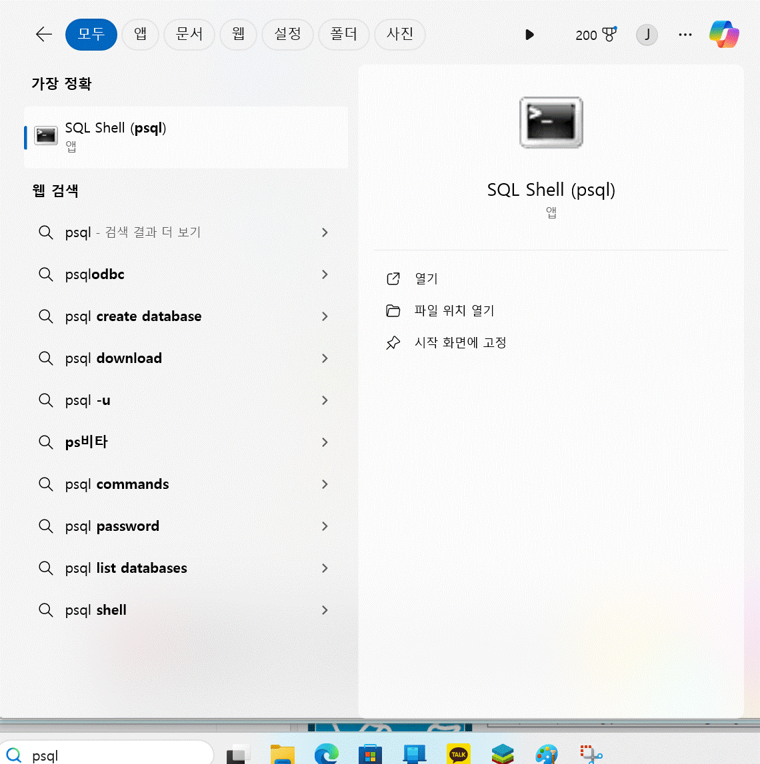The width and height of the screenshot is (760, 764).
Task: Open SQL Shell (psql) best match result
Action: (x=186, y=137)
